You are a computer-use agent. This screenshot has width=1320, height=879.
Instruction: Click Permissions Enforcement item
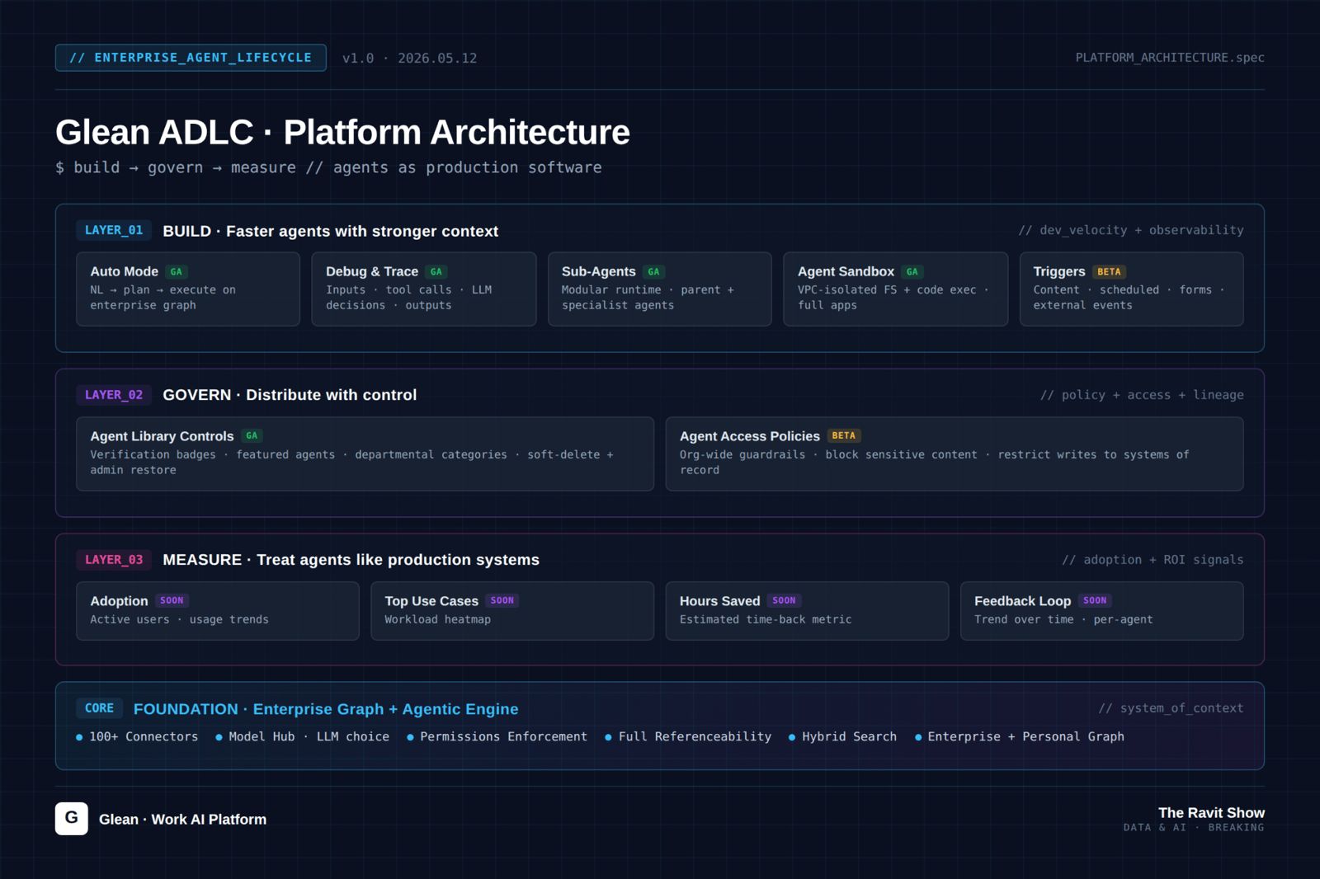497,737
